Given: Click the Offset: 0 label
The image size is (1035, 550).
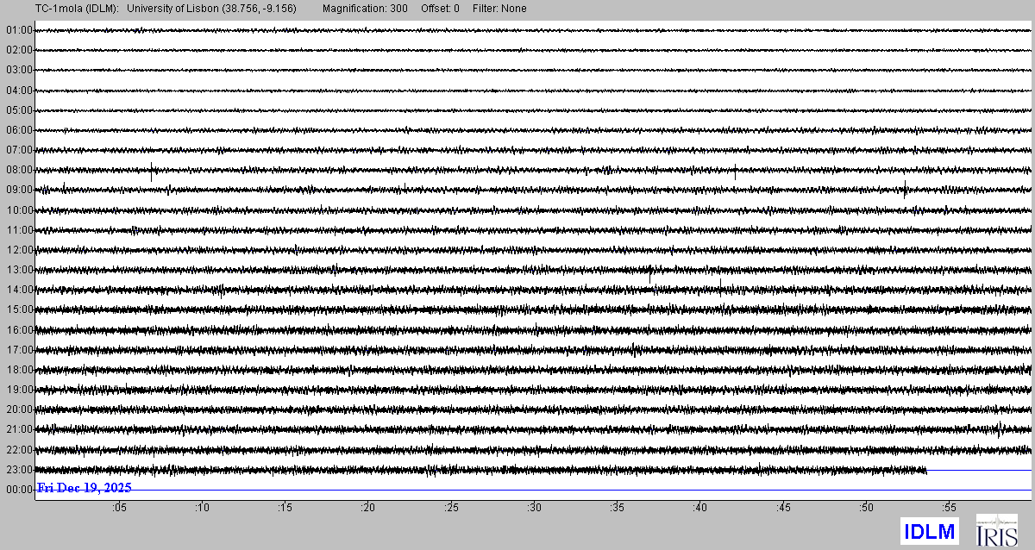Looking at the screenshot, I should (440, 9).
